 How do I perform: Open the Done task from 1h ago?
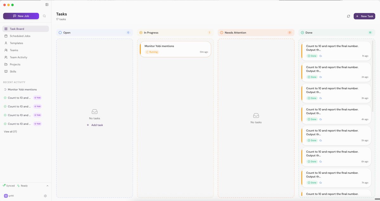(x=336, y=51)
